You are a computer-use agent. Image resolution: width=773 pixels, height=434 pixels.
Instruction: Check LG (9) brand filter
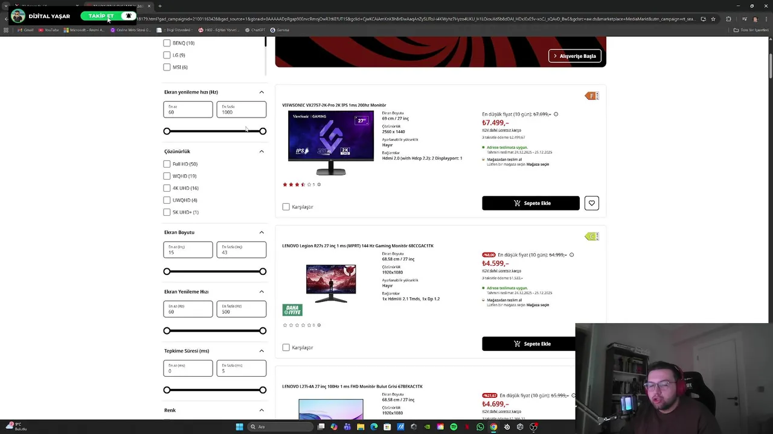167,55
